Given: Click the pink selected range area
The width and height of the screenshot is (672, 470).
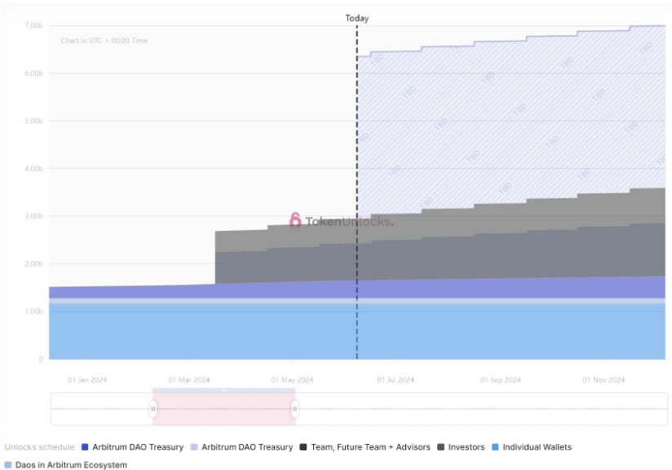Looking at the screenshot, I should 223,409.
